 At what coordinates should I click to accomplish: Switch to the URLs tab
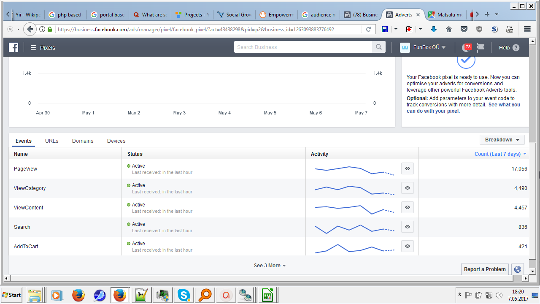(x=52, y=141)
